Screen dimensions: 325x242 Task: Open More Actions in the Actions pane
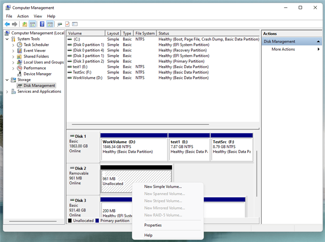click(x=283, y=49)
